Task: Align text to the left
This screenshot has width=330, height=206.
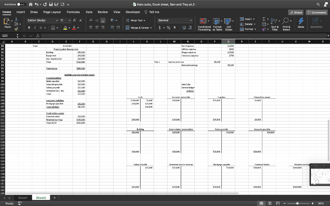Action: click(91, 28)
